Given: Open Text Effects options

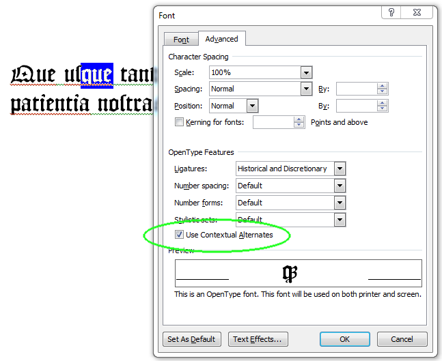Looking at the screenshot, I should [258, 339].
